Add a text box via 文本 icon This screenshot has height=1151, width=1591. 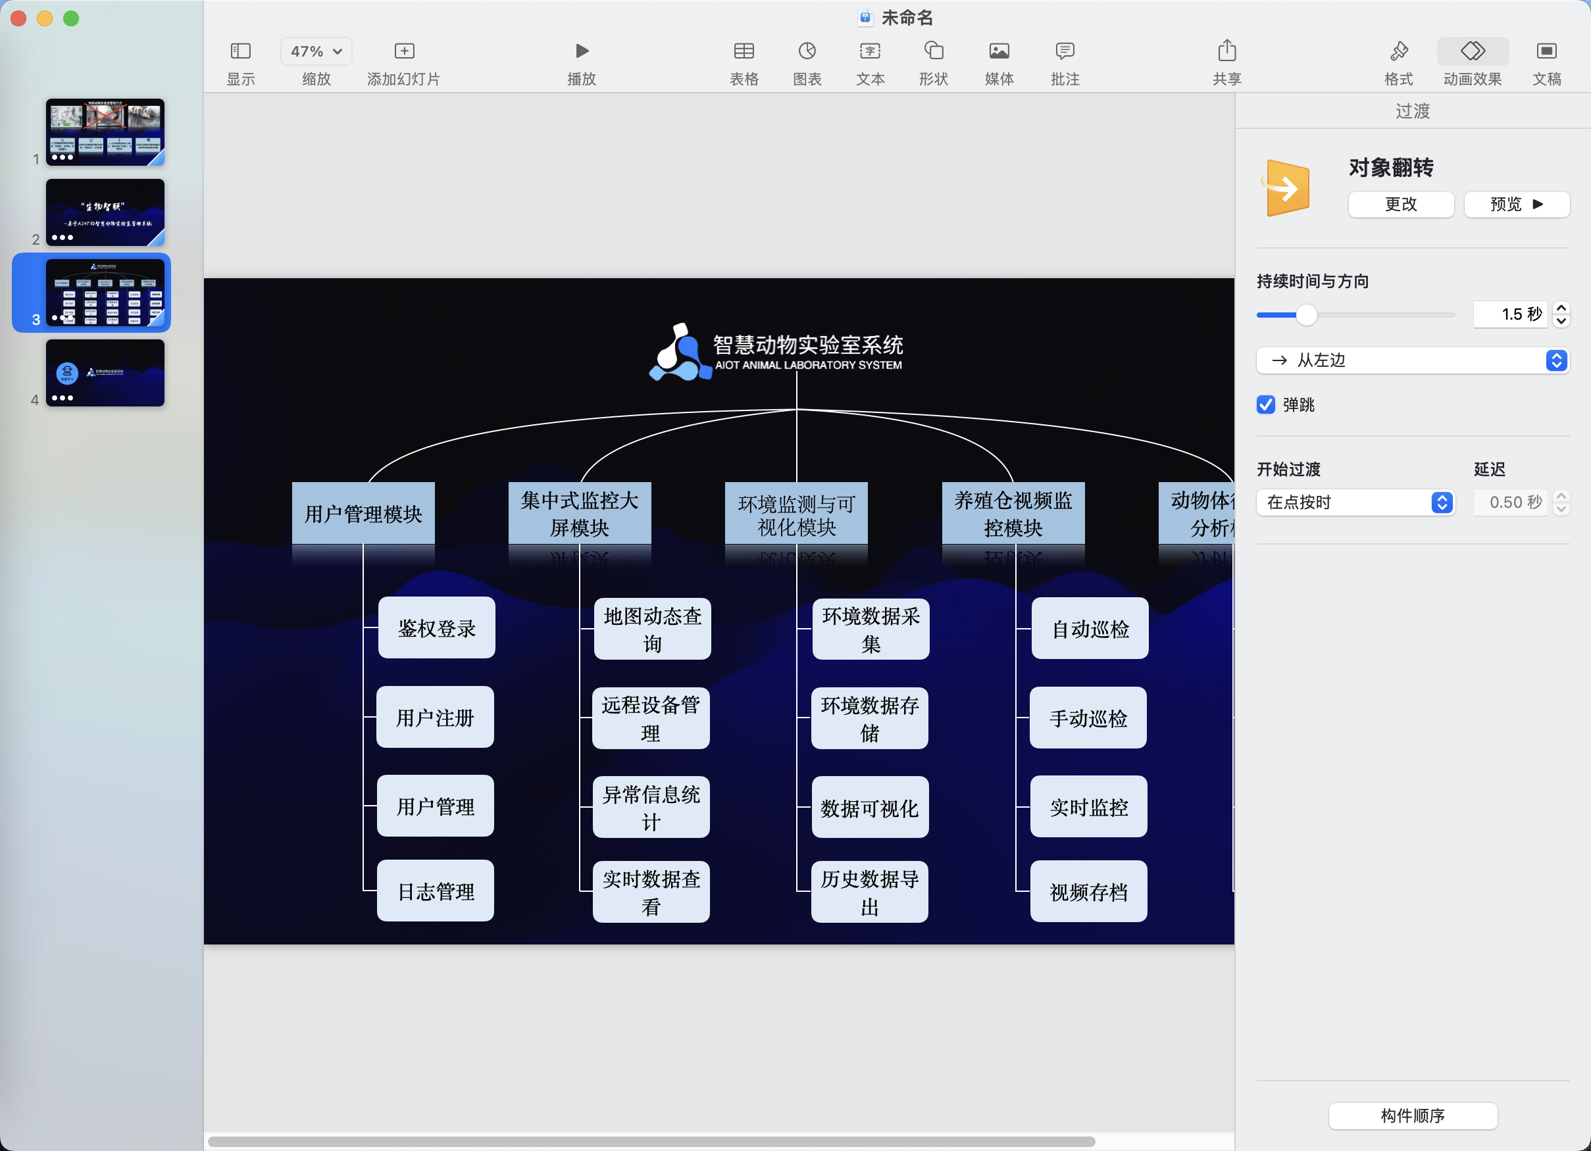tap(870, 51)
